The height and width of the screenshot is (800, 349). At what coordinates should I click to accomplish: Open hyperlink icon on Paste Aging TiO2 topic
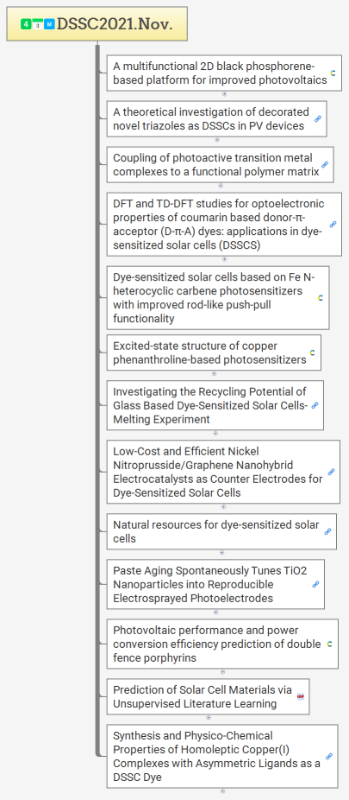click(316, 584)
